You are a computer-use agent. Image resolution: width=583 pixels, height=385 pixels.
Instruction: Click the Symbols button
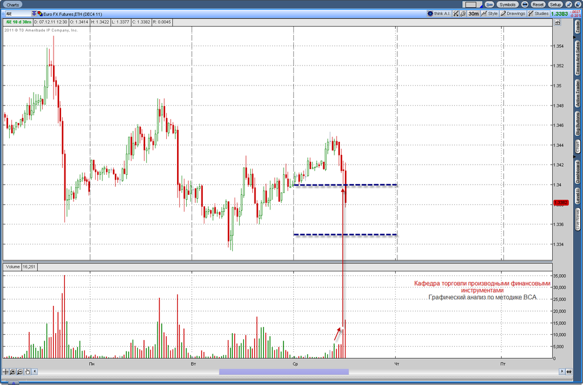[507, 5]
